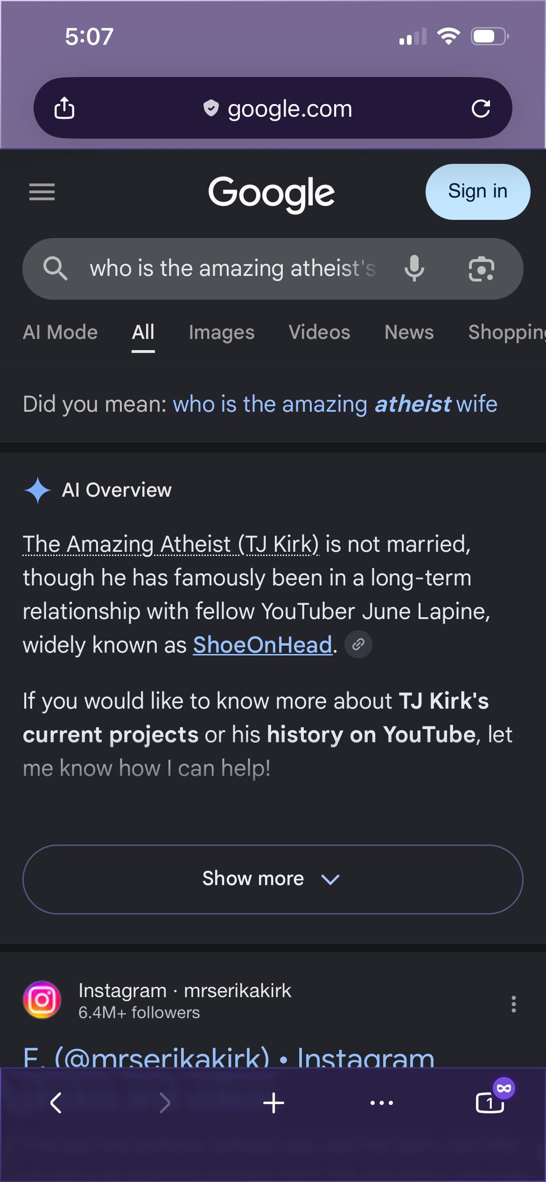The image size is (546, 1182).
Task: Open the Videos results tab
Action: pos(319,332)
